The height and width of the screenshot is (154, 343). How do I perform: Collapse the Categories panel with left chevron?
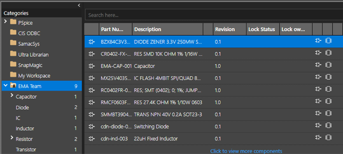click(79, 5)
